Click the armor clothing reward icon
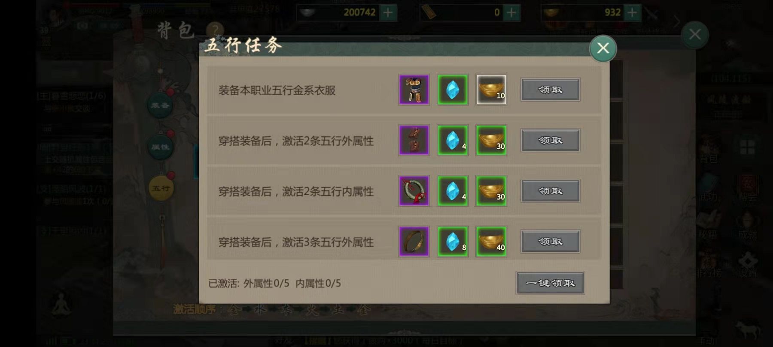Screen dimensions: 773x347 click(414, 90)
